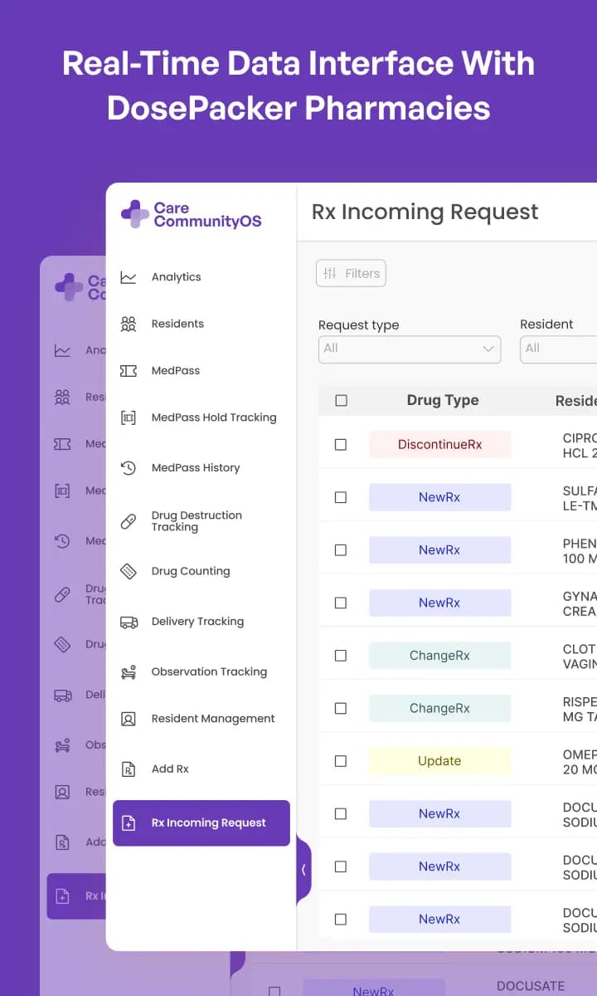
Task: Click the MedPass History clock icon
Action: click(x=129, y=468)
